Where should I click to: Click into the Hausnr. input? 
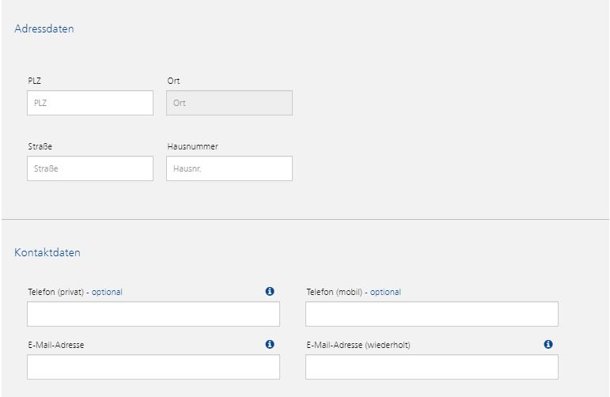point(229,168)
